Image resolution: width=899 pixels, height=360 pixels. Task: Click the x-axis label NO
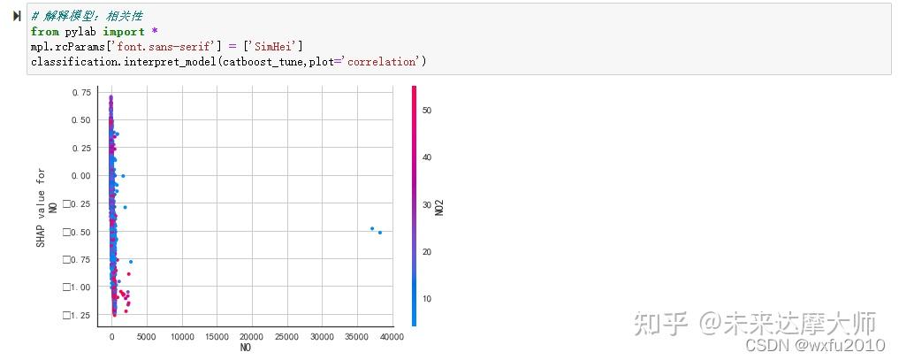coord(246,349)
